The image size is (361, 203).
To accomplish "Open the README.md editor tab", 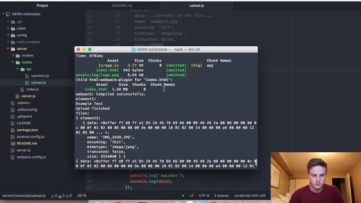I will point(122,6).
